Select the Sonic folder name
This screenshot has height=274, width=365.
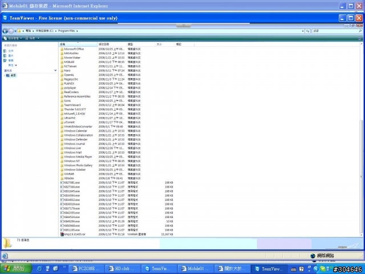point(67,101)
